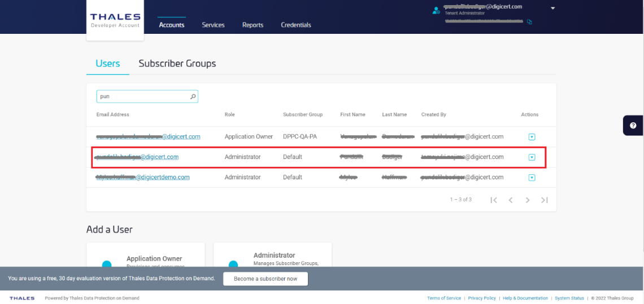Open the Terms of Service link
644x304 pixels.
(x=444, y=298)
